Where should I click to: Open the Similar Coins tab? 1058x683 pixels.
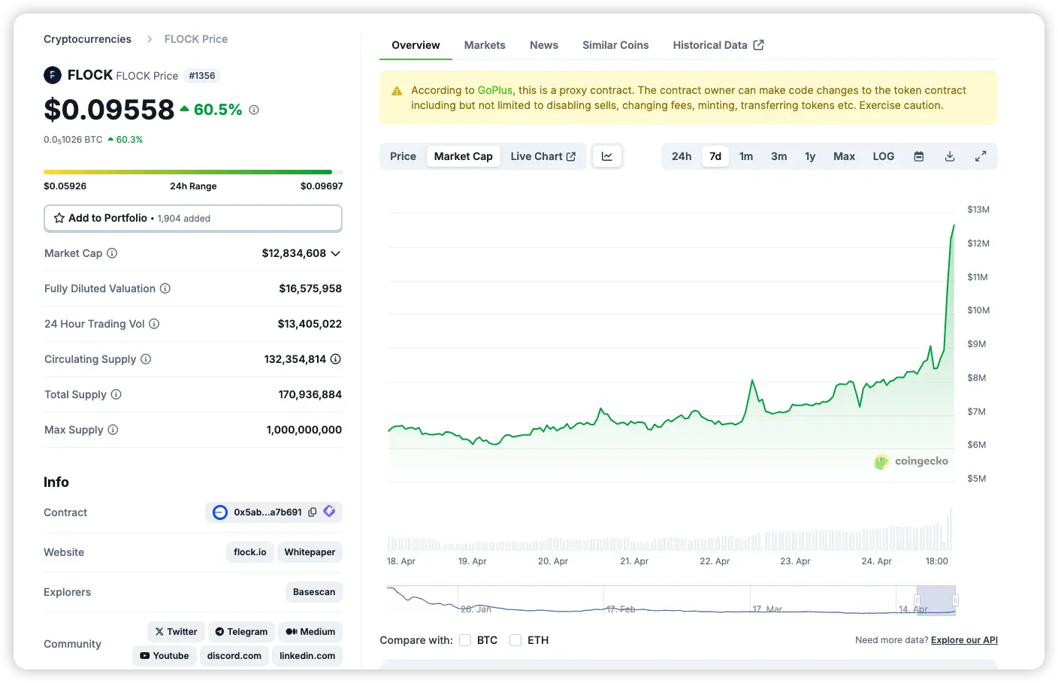click(x=615, y=45)
